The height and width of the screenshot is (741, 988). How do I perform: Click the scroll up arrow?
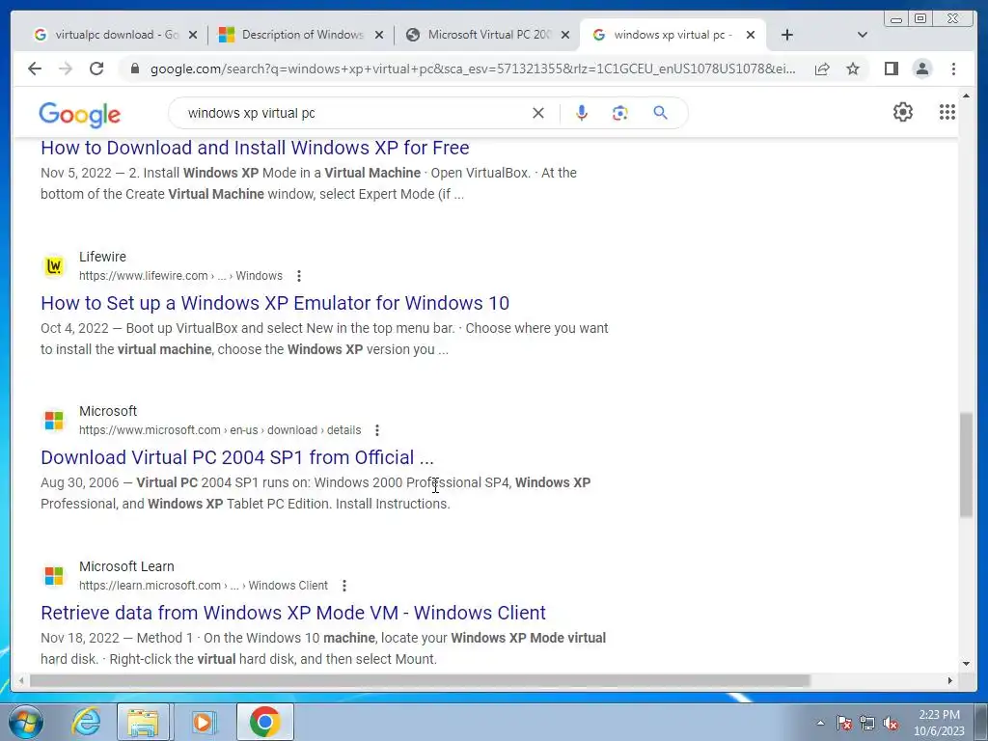(966, 96)
